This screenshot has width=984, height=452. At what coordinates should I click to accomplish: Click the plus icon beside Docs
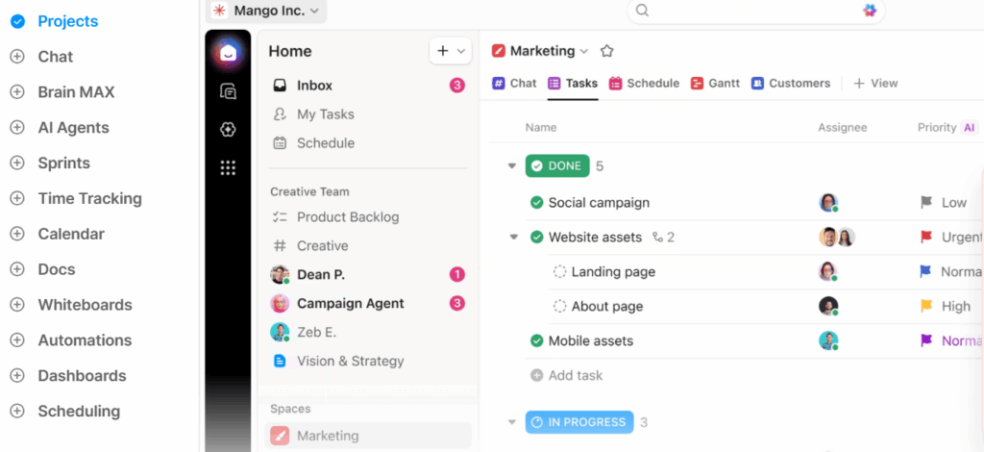(x=17, y=269)
